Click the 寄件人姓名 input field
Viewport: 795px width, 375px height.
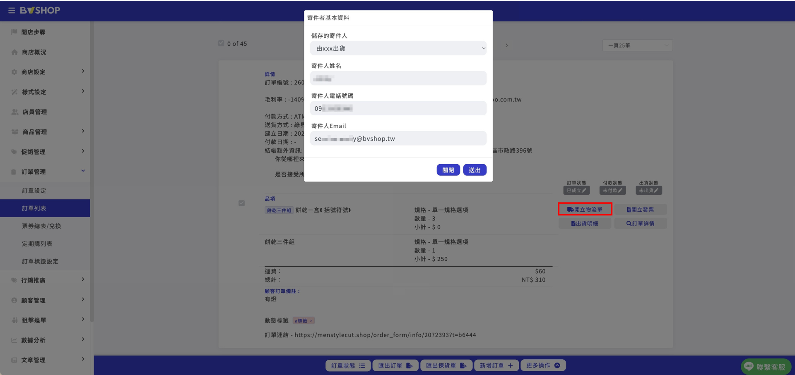point(398,78)
